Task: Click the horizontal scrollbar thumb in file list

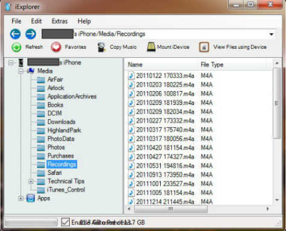Action: point(171,209)
